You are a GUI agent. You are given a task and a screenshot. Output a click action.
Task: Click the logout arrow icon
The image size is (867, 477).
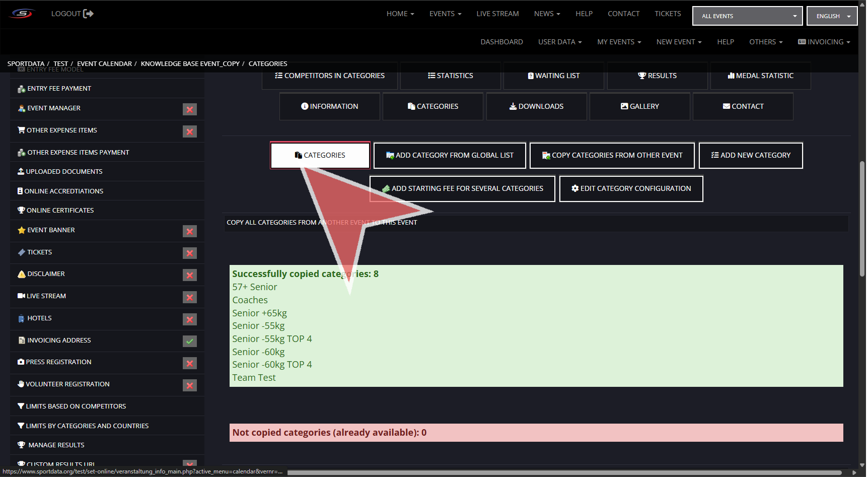tap(88, 14)
